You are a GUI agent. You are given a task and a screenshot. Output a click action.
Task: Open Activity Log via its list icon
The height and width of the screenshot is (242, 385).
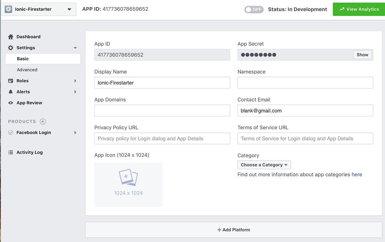(x=10, y=152)
